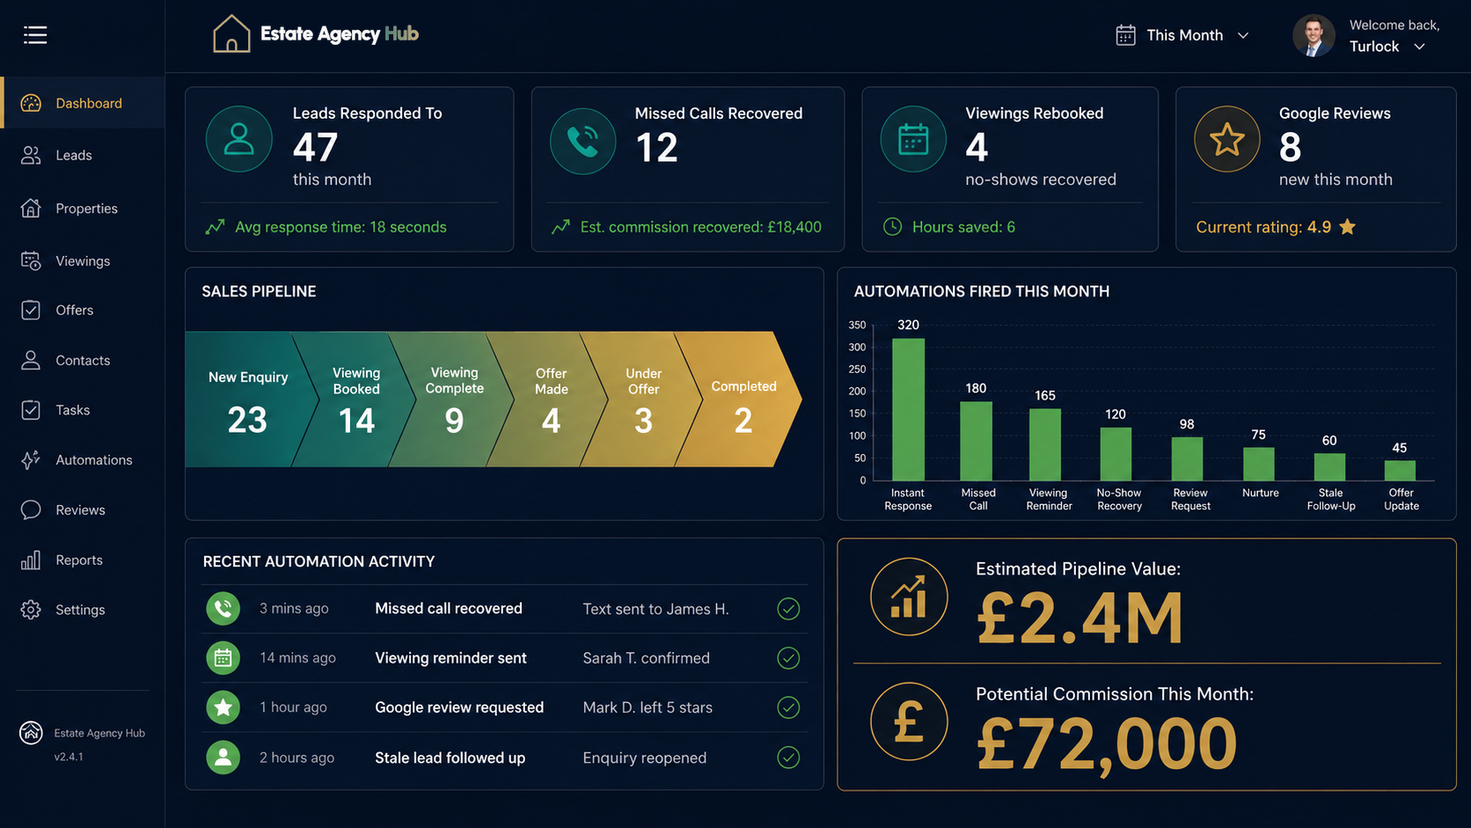Click the Leads people icon in sidebar

pos(31,156)
